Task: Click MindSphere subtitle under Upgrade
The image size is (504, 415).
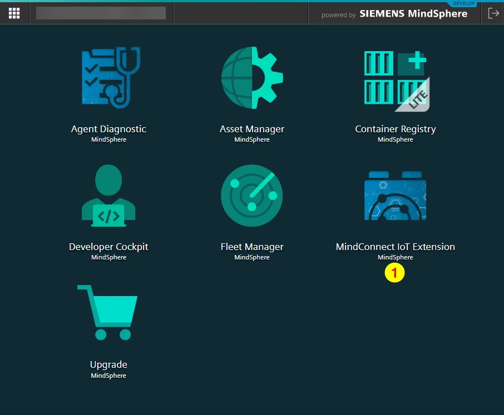Action: click(x=108, y=376)
